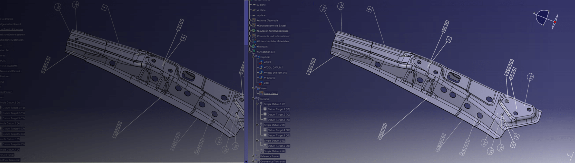Click the #Annotation Set icon in right tree
The image size is (575, 163).
(x=254, y=52)
